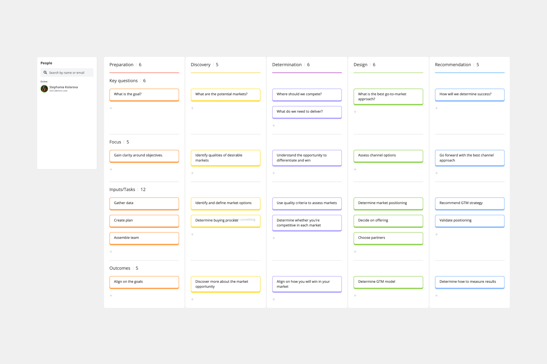Select the Preparation column header
The image size is (547, 364).
click(122, 65)
